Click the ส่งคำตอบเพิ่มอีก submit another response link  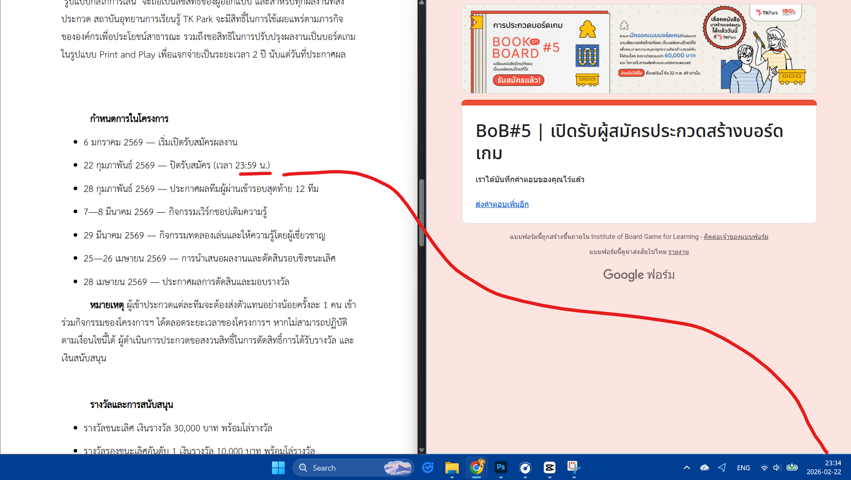(x=502, y=204)
